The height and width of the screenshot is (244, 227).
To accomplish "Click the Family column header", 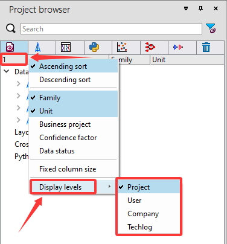I will tap(129, 60).
